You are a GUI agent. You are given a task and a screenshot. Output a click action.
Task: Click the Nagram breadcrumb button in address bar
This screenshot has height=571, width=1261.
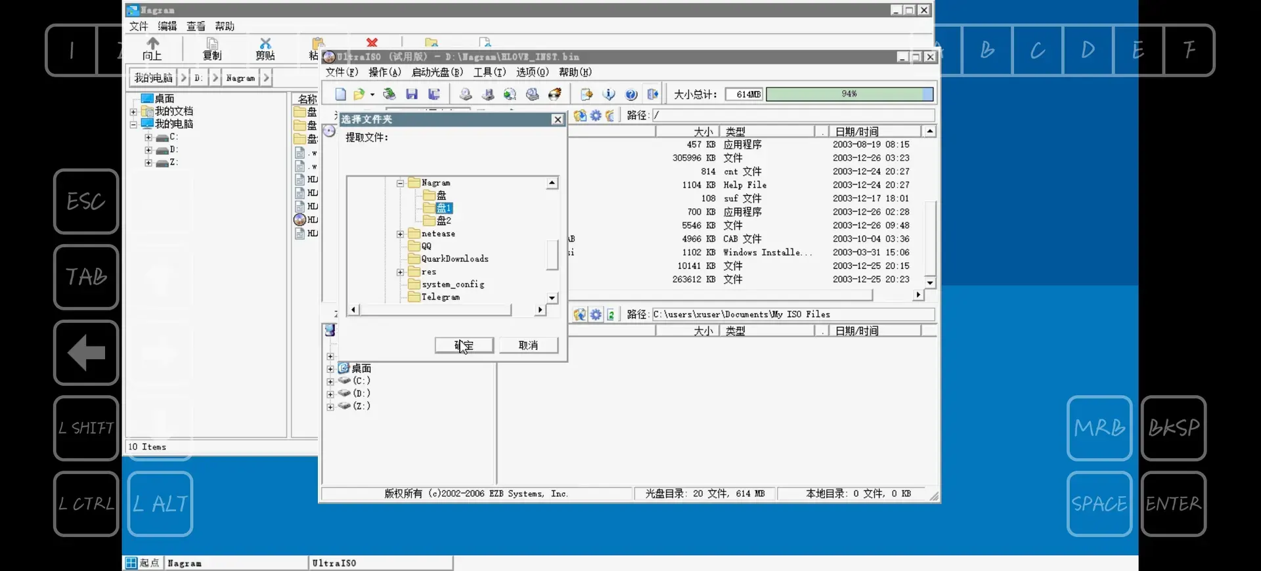coord(240,78)
